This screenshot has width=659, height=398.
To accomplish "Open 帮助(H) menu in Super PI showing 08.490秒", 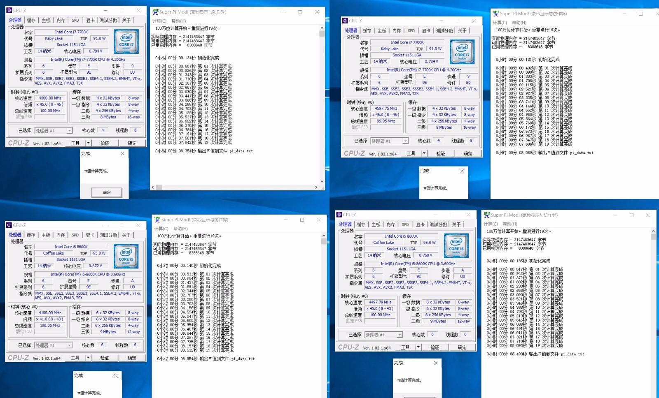I will click(x=510, y=224).
